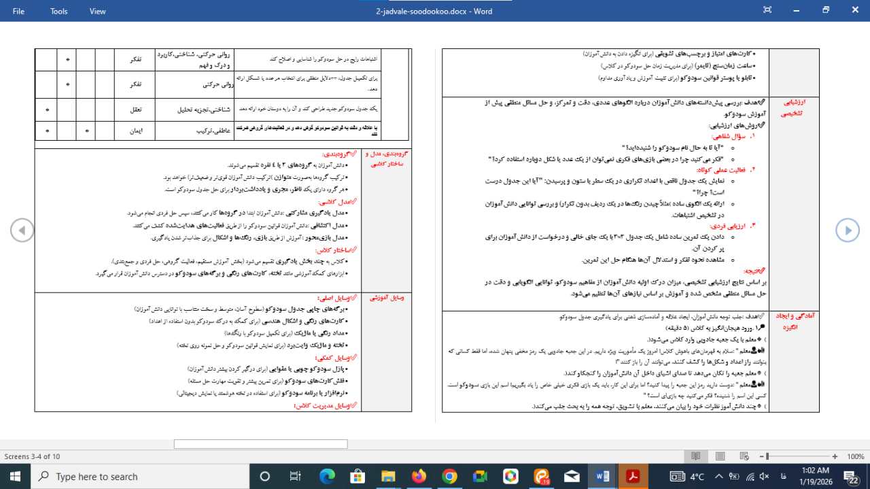
Task: Select the Read Mode view button
Action: (695, 456)
